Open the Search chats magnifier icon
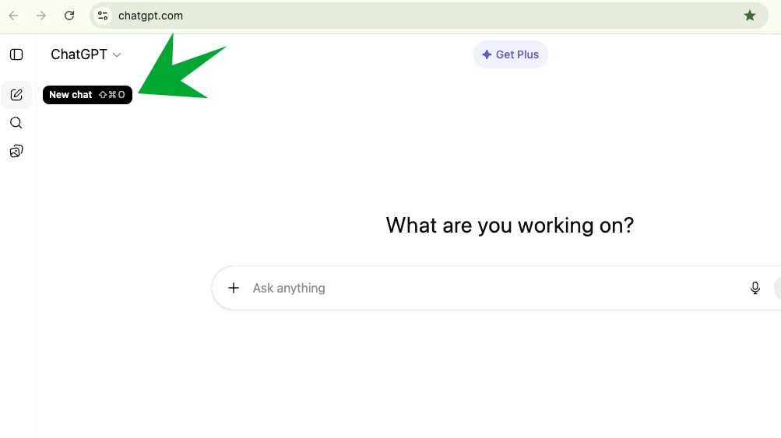 (16, 123)
